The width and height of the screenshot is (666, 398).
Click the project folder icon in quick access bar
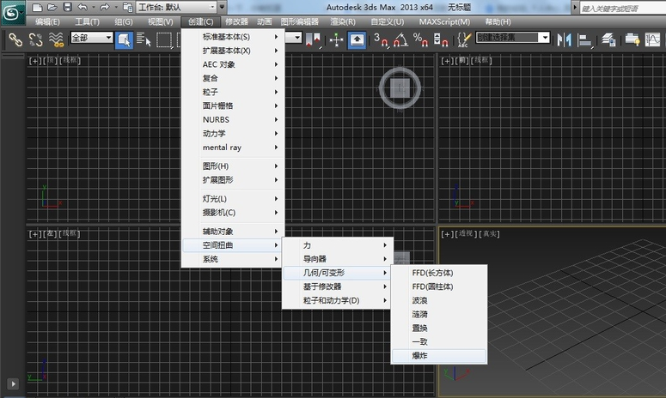tap(128, 7)
